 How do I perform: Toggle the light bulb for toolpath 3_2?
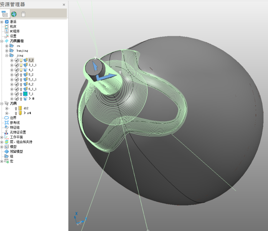tap(21, 60)
